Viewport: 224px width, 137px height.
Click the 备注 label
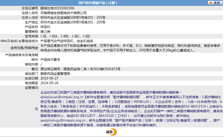35,69
